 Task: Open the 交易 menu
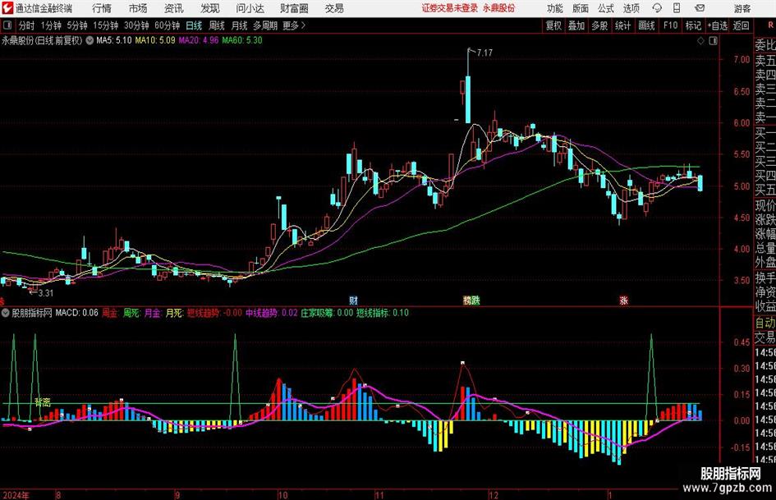coord(334,8)
